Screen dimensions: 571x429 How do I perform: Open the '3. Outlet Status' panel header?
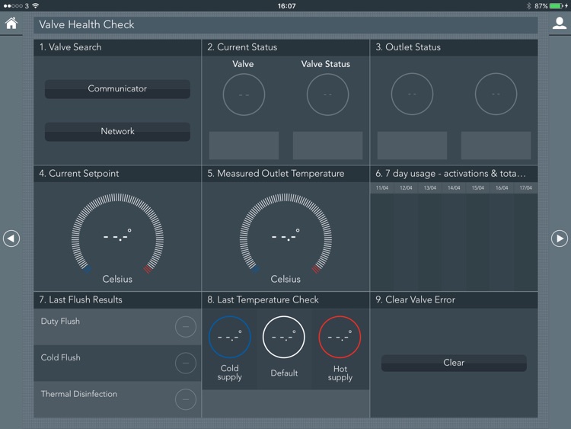coord(454,47)
